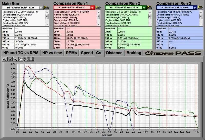The width and height of the screenshot is (205, 140).
Task: Select the pan hand tool
Action: pyautogui.click(x=21, y=59)
